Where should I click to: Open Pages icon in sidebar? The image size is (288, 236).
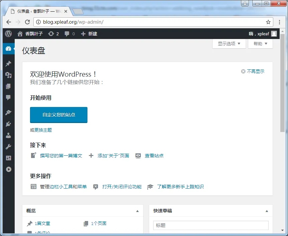(8, 86)
